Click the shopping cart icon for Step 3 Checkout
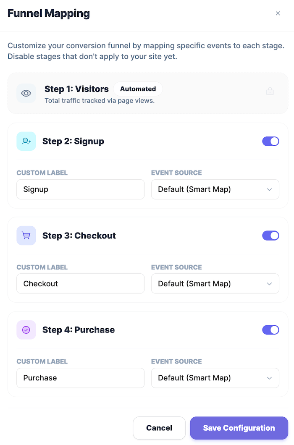This screenshot has width=294, height=445. pos(26,236)
